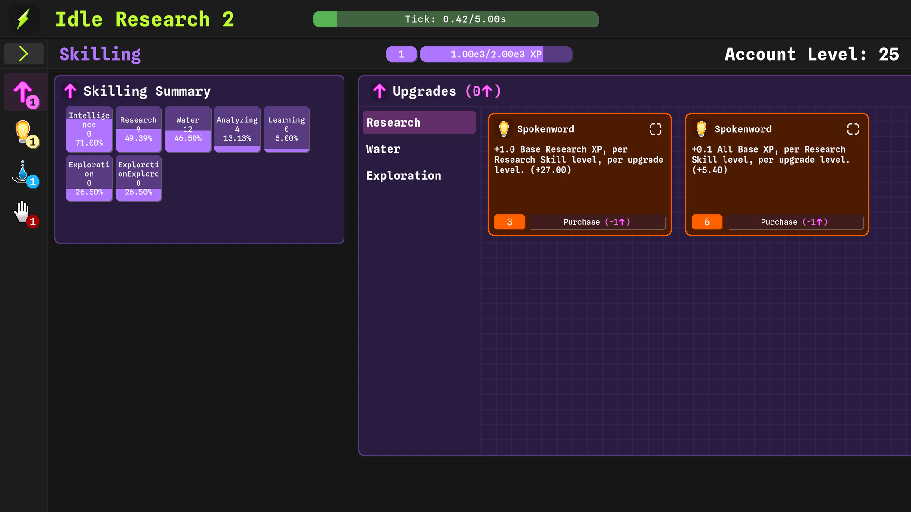The width and height of the screenshot is (911, 512).
Task: Click the green lightning bolt app logo
Action: pyautogui.click(x=23, y=19)
